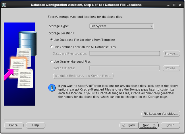Click the 'Storage Locations:' label
The image size is (185, 134).
(62, 33)
